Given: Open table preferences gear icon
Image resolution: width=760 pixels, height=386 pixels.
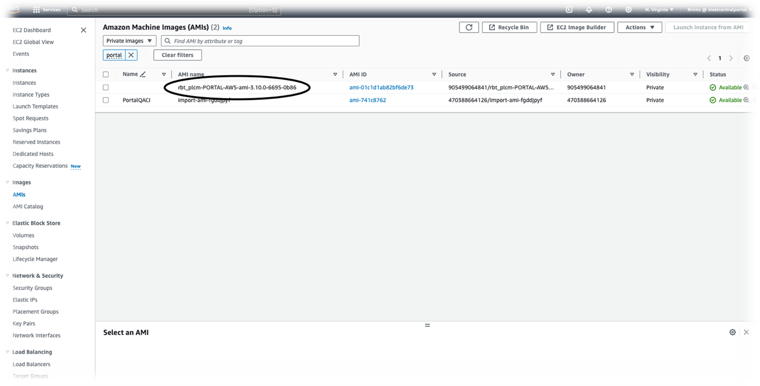Looking at the screenshot, I should point(747,58).
